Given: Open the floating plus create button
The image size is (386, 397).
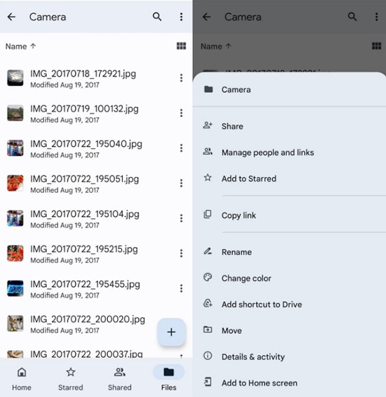Looking at the screenshot, I should pyautogui.click(x=171, y=332).
